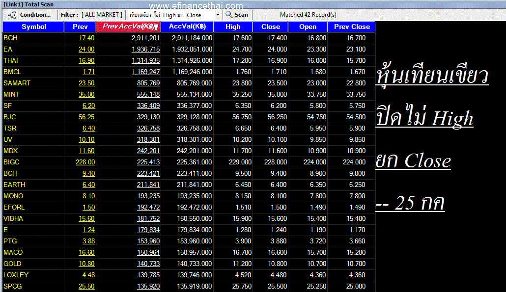Click BIGC Prev price 228.00 link

click(x=85, y=162)
